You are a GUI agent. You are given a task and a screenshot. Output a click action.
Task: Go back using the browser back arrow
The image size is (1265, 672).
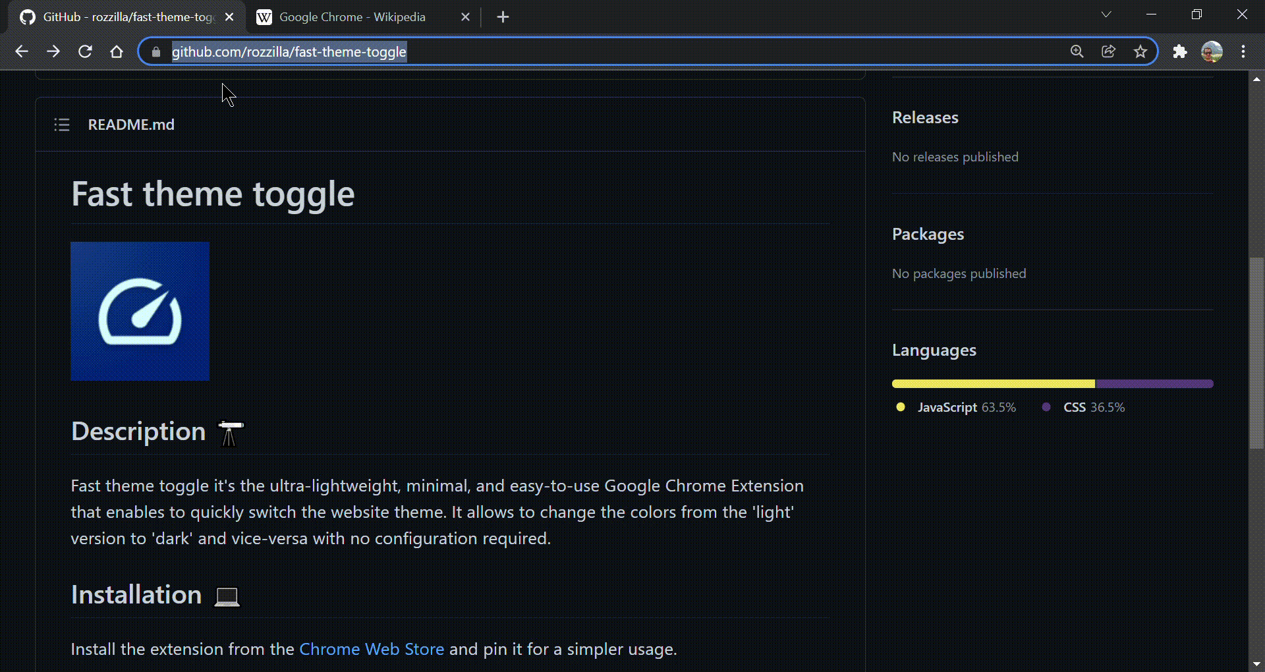22,51
